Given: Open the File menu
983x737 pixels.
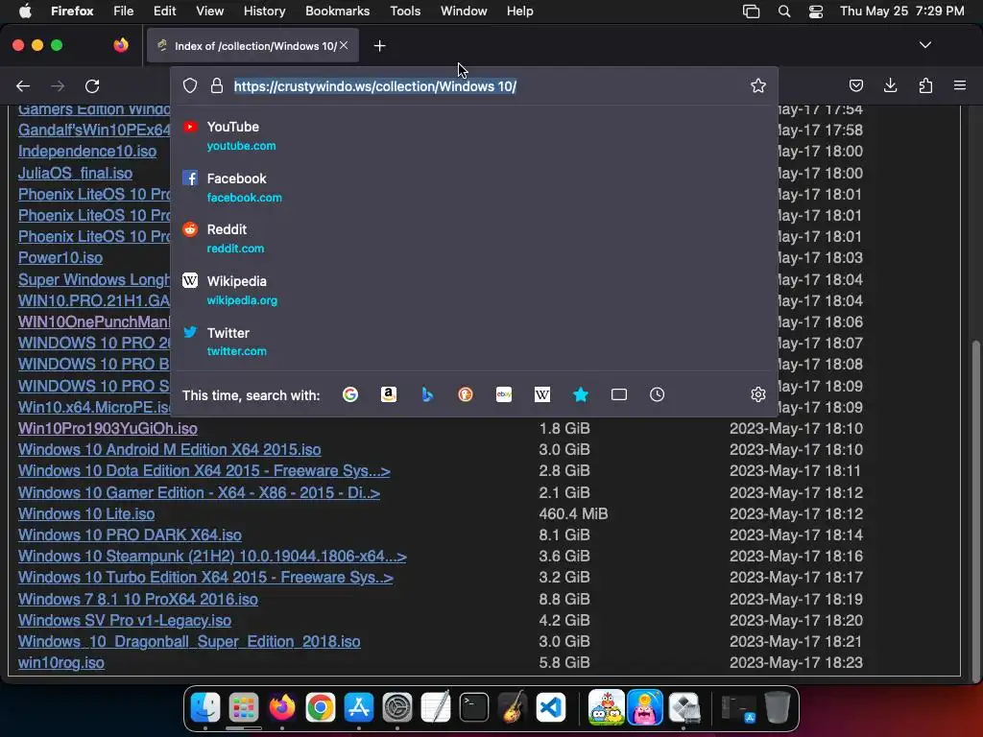Looking at the screenshot, I should 124,11.
